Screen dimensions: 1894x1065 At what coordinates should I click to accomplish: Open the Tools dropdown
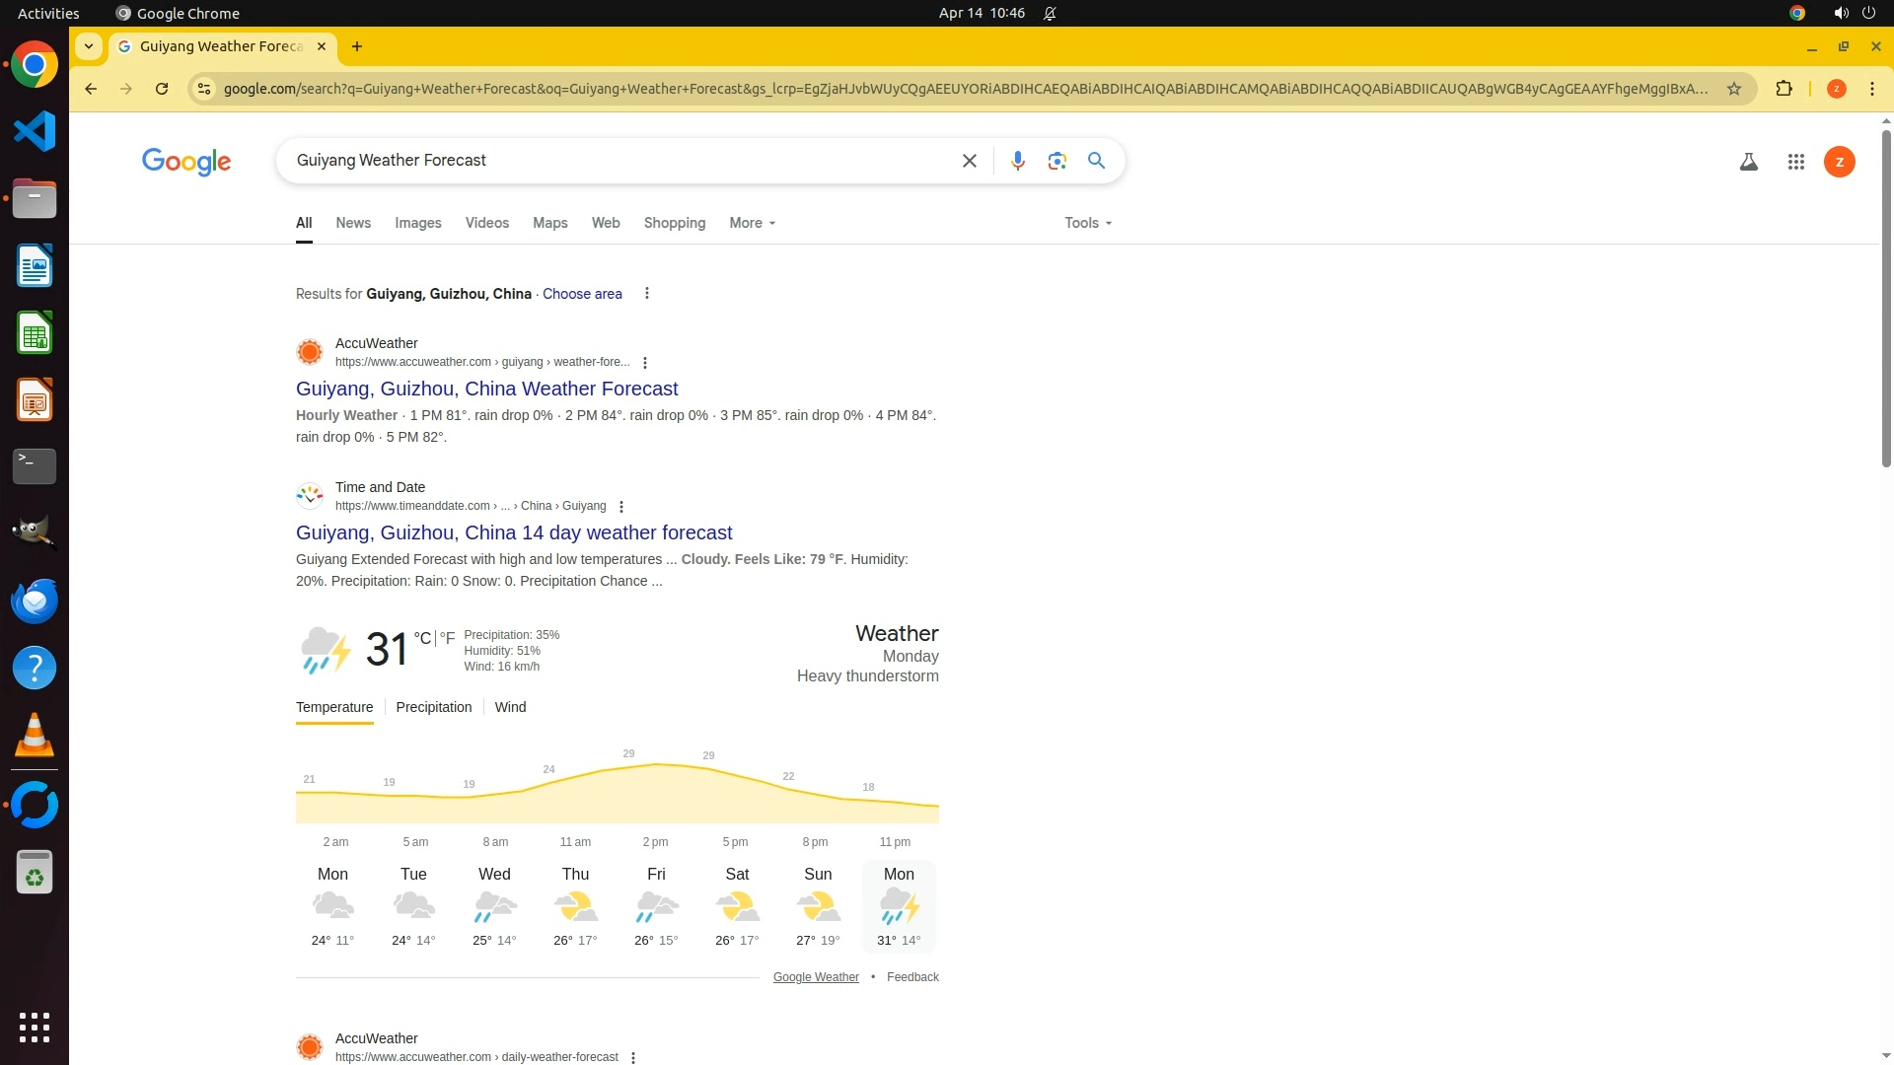click(x=1087, y=223)
